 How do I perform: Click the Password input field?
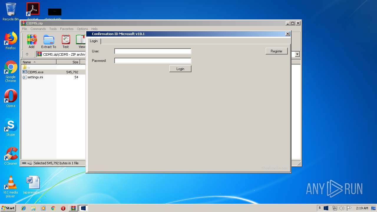153,61
